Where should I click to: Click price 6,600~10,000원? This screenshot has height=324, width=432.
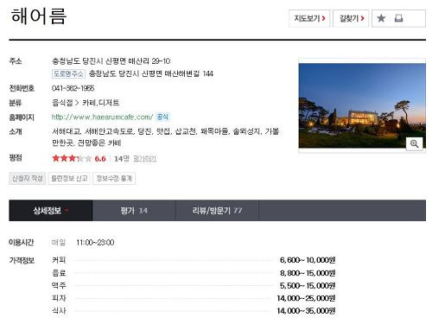pos(308,260)
